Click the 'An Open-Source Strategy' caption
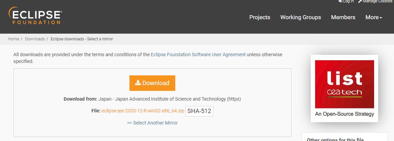Screen dimensions: 394x141 point(344,114)
